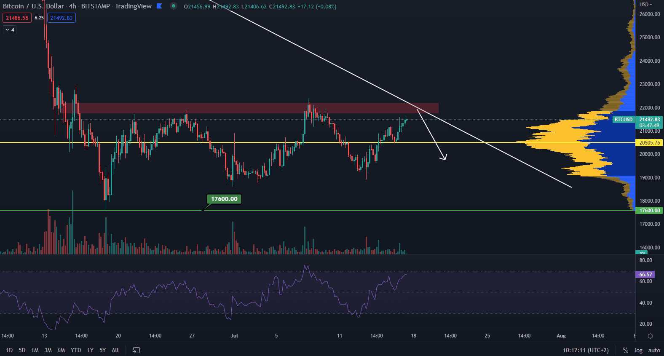This screenshot has height=356, width=664.
Task: Click the green 17600.00 price axis label
Action: [x=649, y=211]
